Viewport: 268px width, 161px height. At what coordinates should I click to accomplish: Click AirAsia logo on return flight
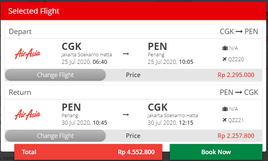tap(28, 114)
